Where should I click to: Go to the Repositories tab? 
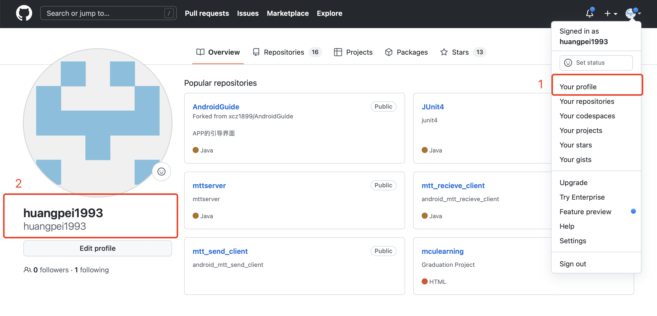click(x=287, y=52)
